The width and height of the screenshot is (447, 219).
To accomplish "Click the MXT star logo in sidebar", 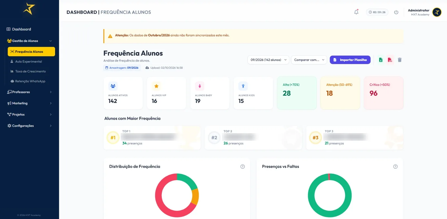I will (x=29, y=9).
